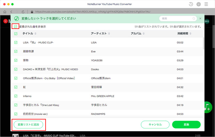Image resolution: width=215 pixels, height=137 pixels.
Task: Click artist name YOASOBI
Action: pos(97,60)
